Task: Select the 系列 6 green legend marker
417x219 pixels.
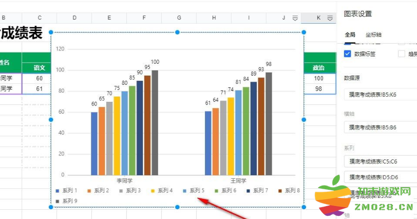Action: pos(217,191)
